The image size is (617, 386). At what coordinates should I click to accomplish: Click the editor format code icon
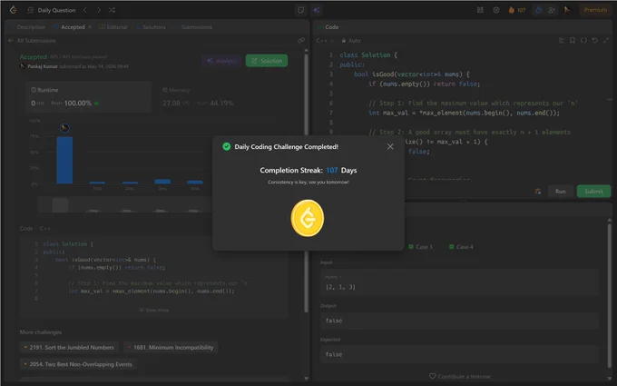point(562,41)
